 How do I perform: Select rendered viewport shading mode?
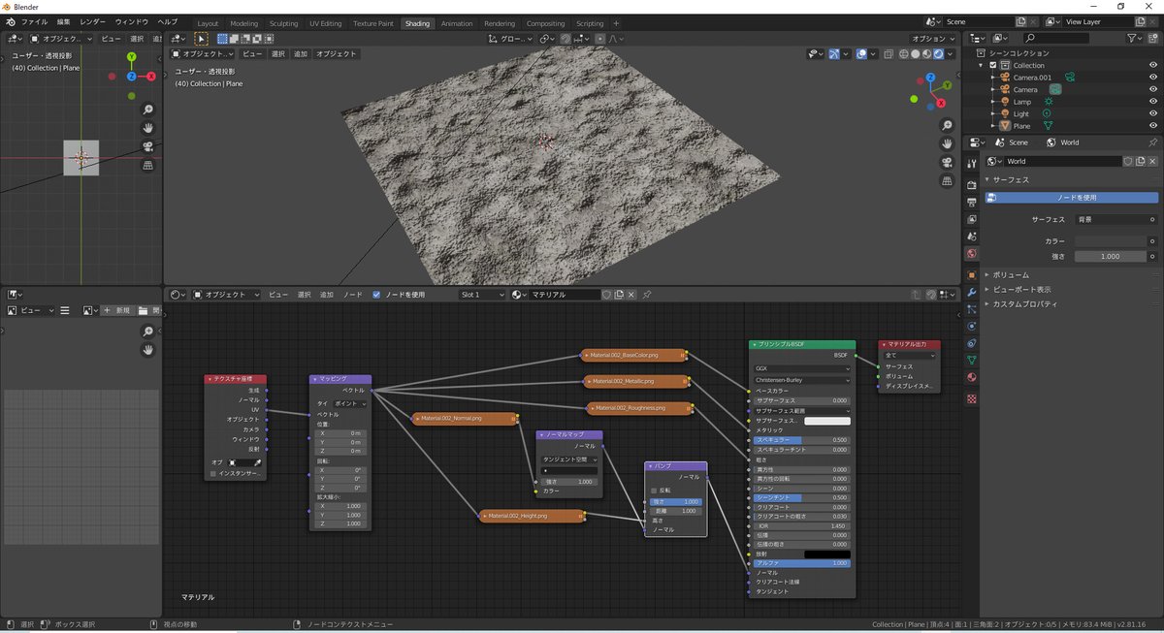(x=938, y=54)
